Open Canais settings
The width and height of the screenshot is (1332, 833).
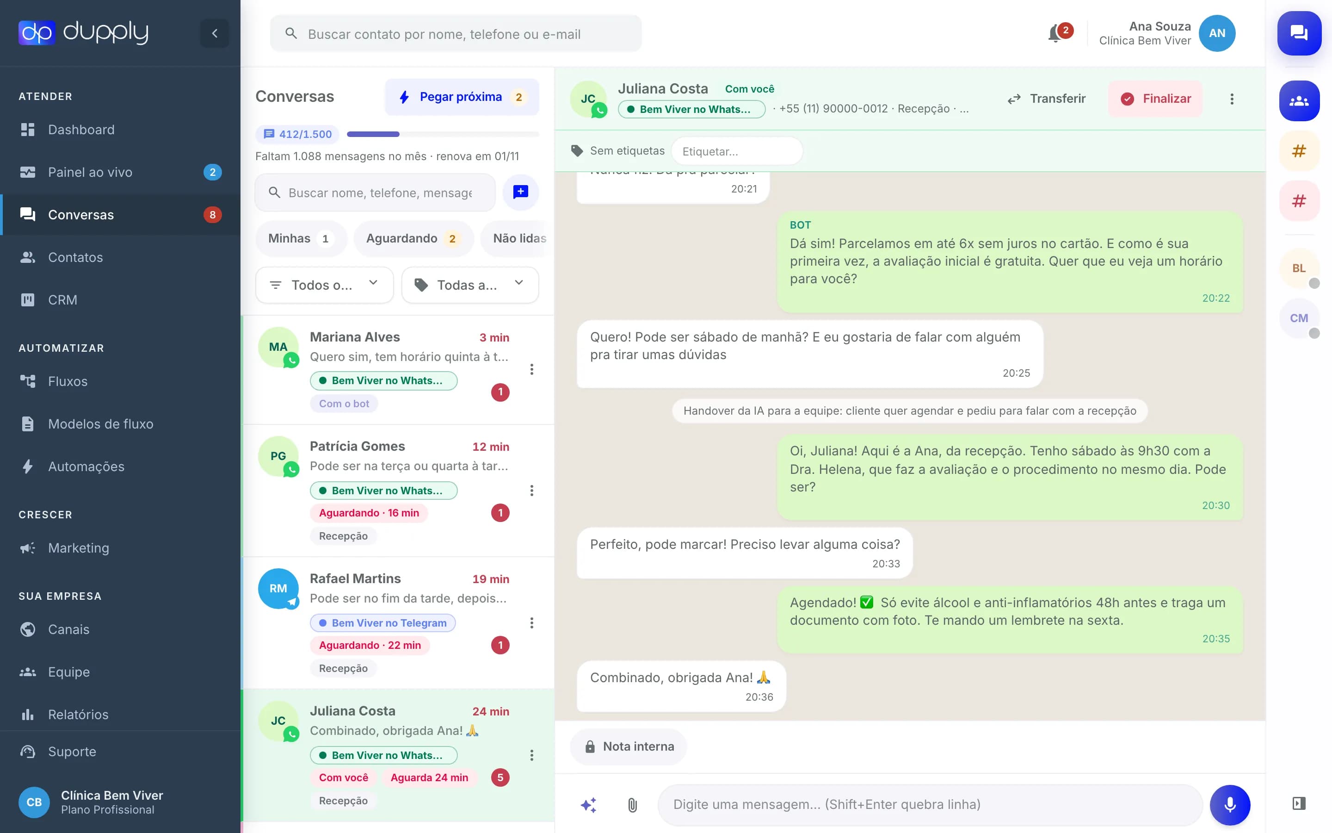pyautogui.click(x=120, y=629)
